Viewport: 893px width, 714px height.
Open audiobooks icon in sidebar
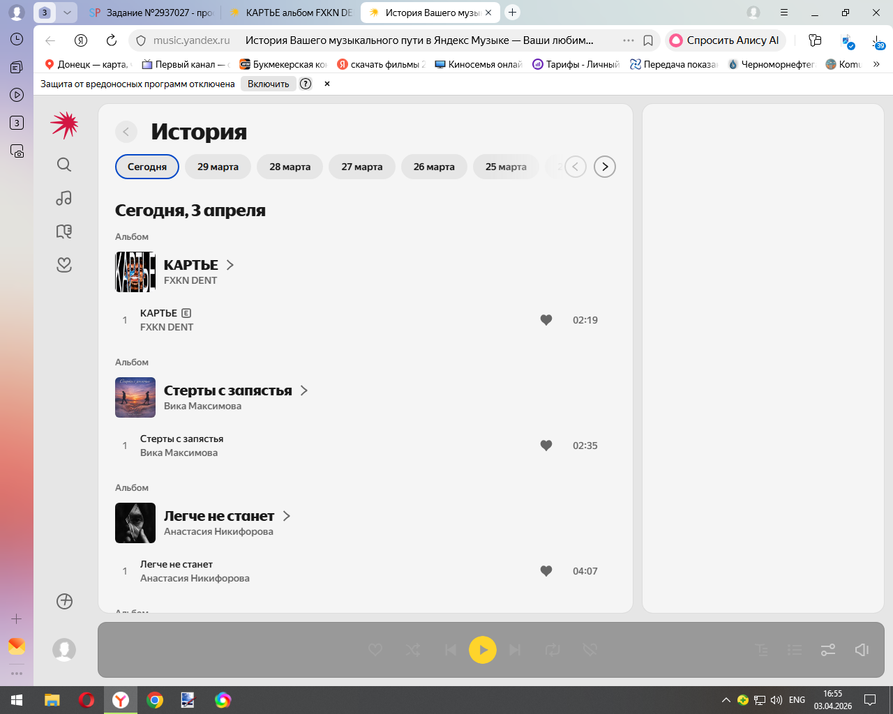tap(64, 231)
